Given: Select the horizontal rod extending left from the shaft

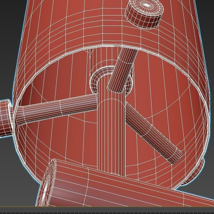Looking at the screenshot, I should pos(57,109).
